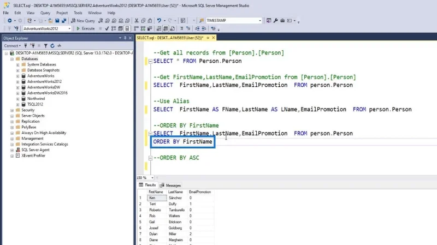Parse the query with checkmark icon
437x245 pixels.
[x=107, y=28]
